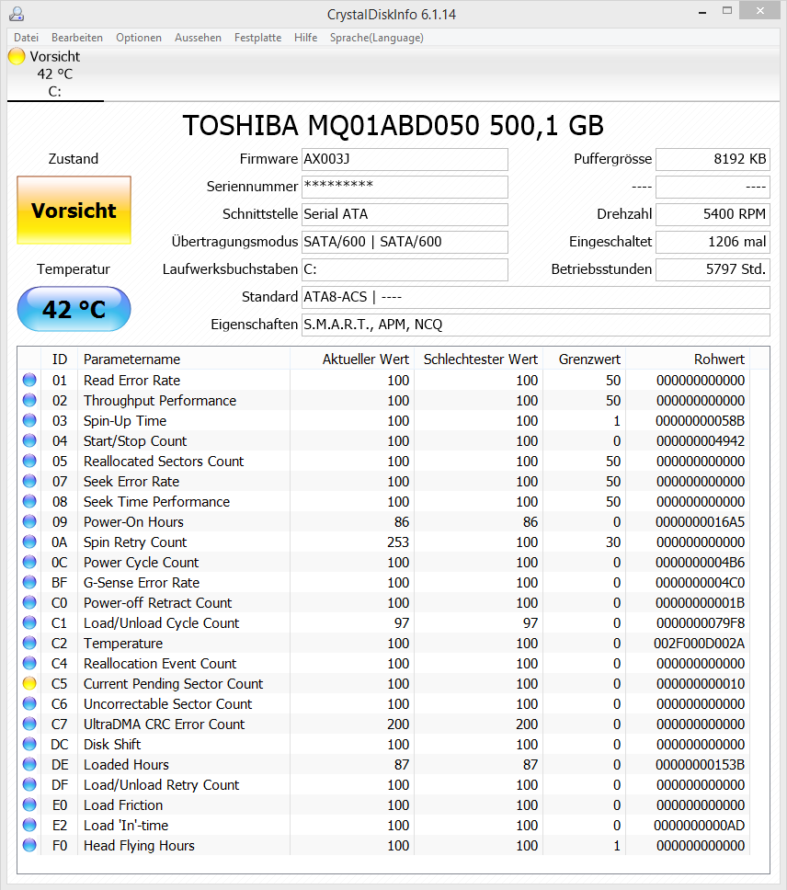
Task: Click blue status icon for Power-On Hours
Action: pos(29,521)
